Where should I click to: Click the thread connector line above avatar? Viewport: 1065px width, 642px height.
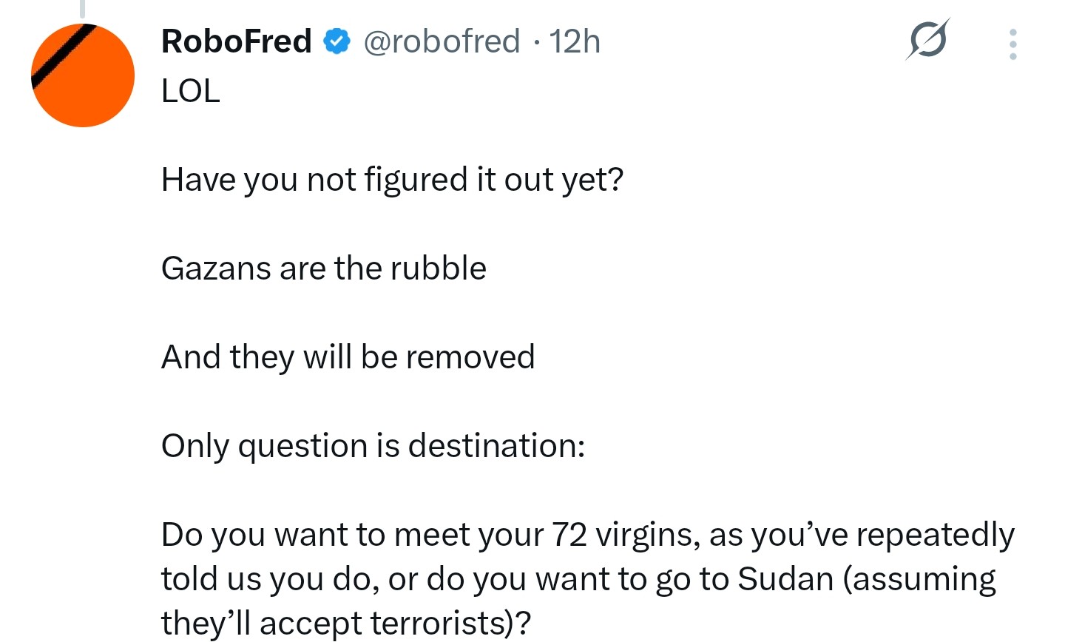pos(82,8)
